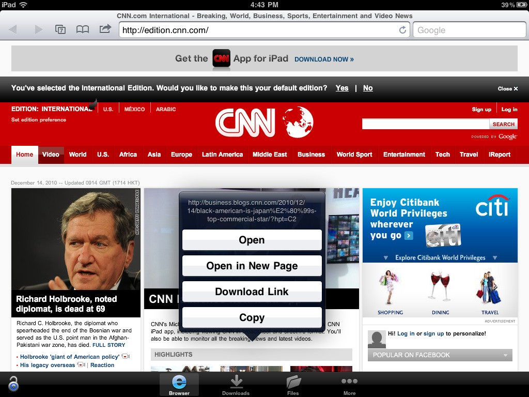The height and width of the screenshot is (397, 529).
Task: Tap Explore Citibank World Privileges
Action: pyautogui.click(x=440, y=258)
